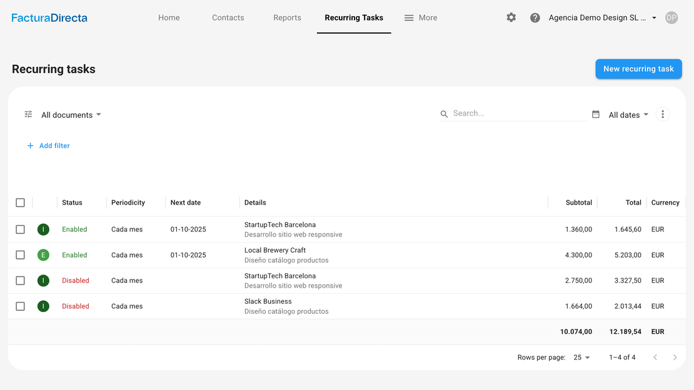694x390 pixels.
Task: Open the settings gear icon
Action: click(x=511, y=17)
